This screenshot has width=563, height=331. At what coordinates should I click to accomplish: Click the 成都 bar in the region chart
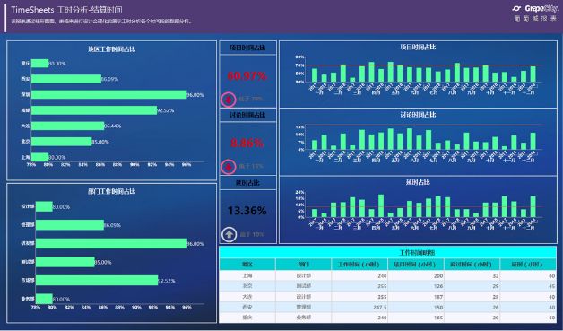(94, 110)
